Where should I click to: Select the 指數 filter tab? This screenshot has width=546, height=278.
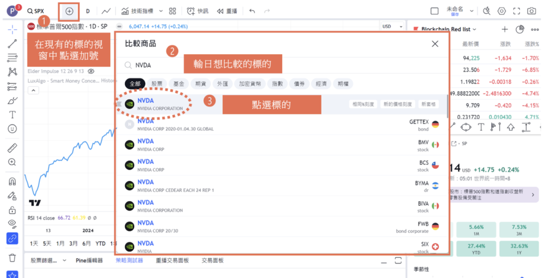pos(277,84)
